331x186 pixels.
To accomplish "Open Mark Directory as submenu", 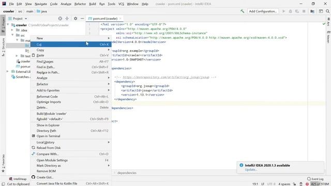I will 71,165.
